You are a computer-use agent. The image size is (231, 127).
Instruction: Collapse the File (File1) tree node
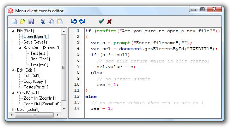pyautogui.click(x=13, y=31)
